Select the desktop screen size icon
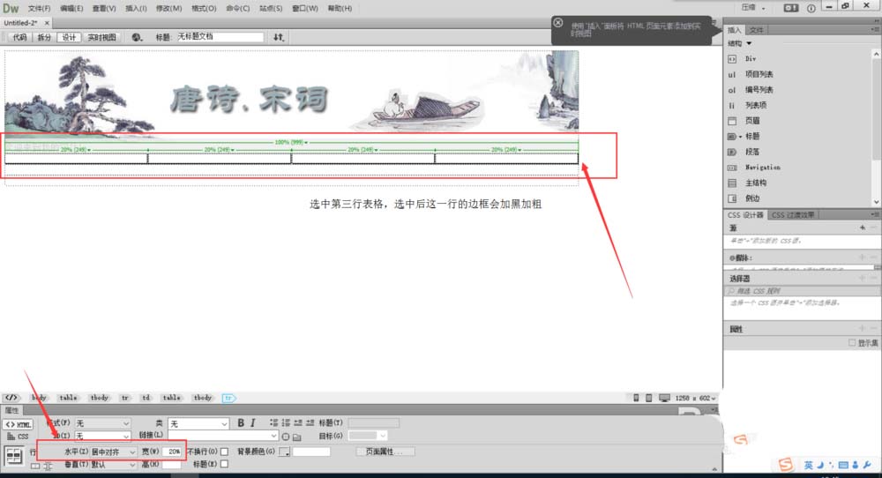Image resolution: width=882 pixels, height=478 pixels. pos(662,398)
